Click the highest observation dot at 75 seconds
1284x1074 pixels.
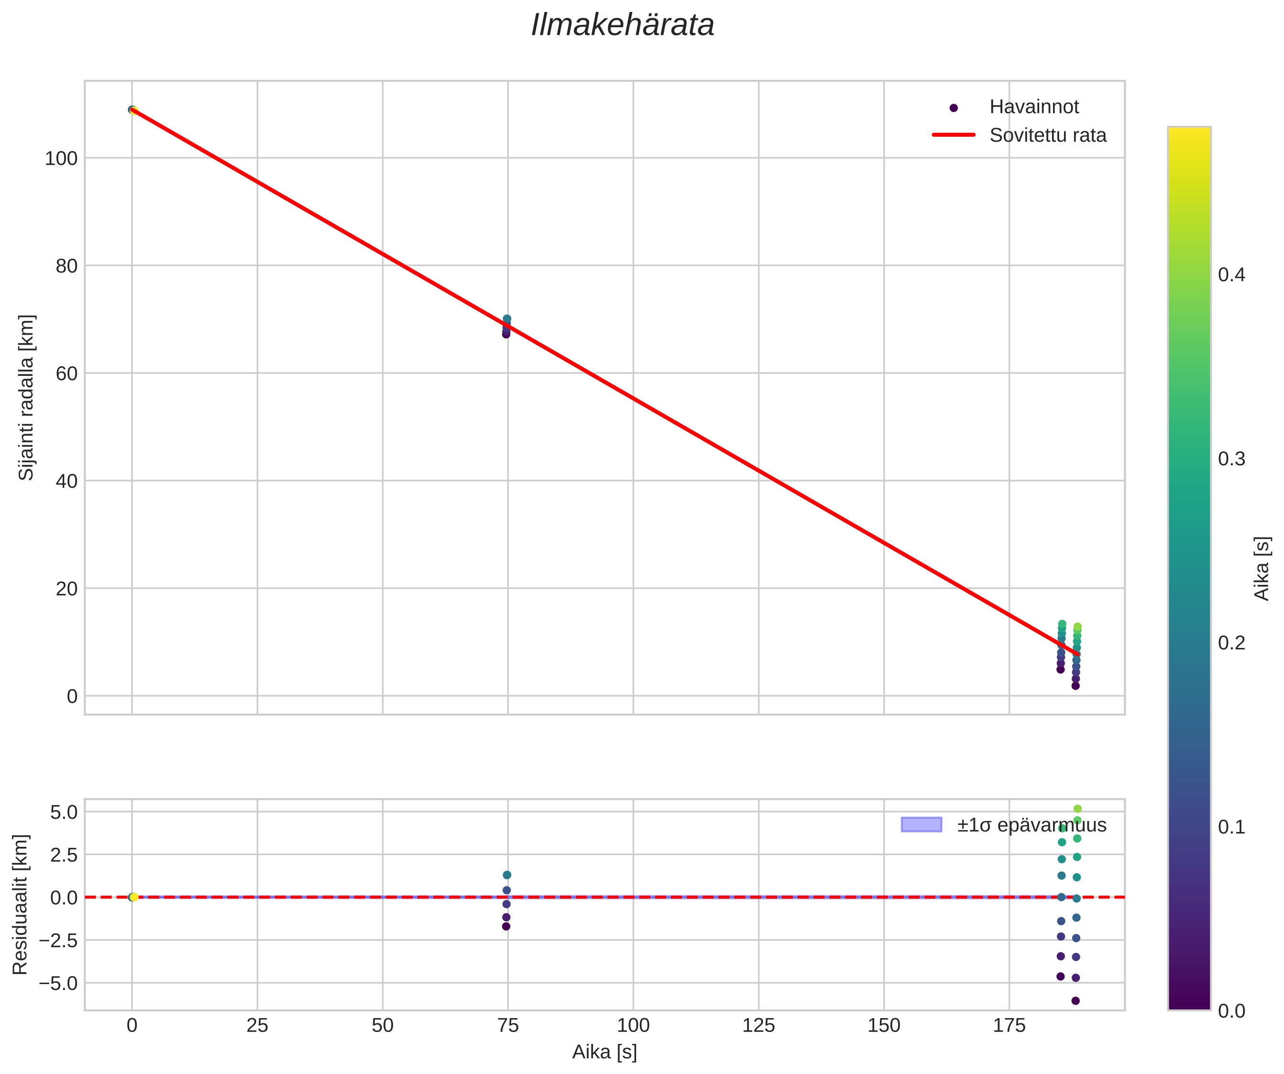[507, 319]
